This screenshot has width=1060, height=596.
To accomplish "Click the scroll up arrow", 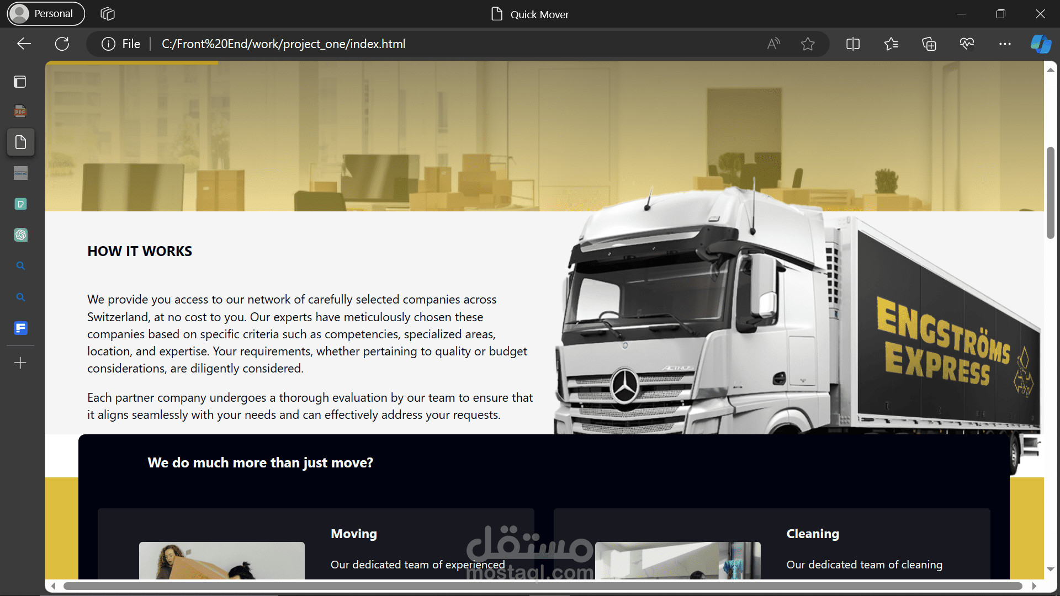I will click(1050, 70).
